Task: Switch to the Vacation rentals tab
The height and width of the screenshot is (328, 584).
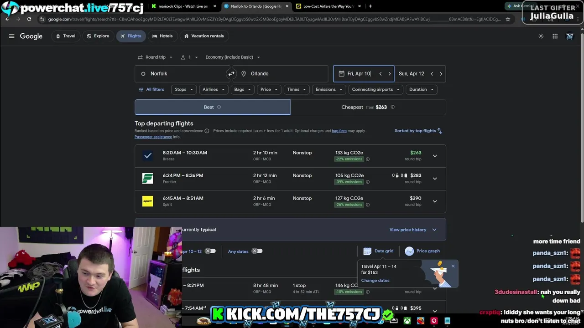Action: coord(204,36)
